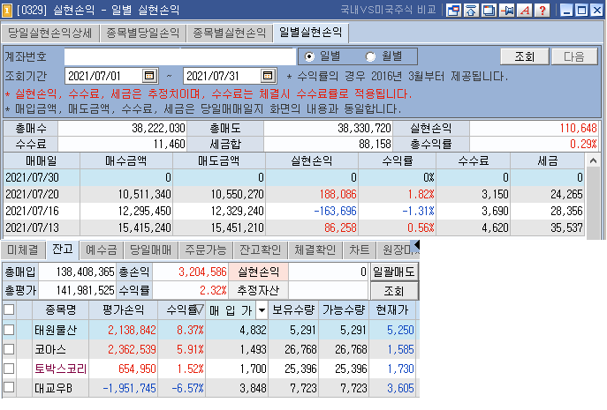Check the 대교우B row checkbox
This screenshot has height=410, width=607.
[9, 387]
